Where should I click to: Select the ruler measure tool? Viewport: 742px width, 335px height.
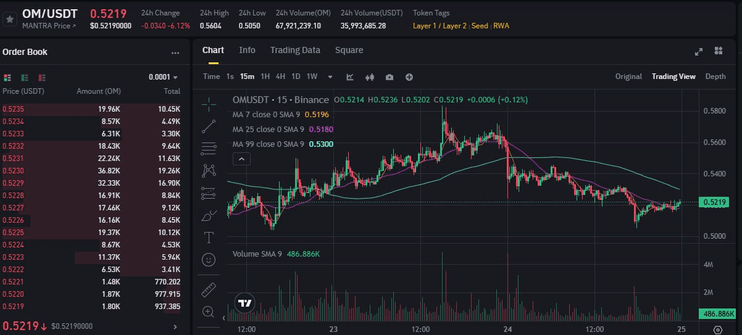pyautogui.click(x=209, y=289)
